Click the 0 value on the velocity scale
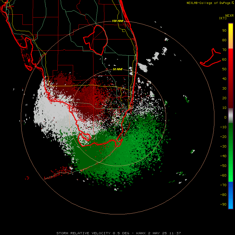235x235 pixels. pyautogui.click(x=225, y=117)
